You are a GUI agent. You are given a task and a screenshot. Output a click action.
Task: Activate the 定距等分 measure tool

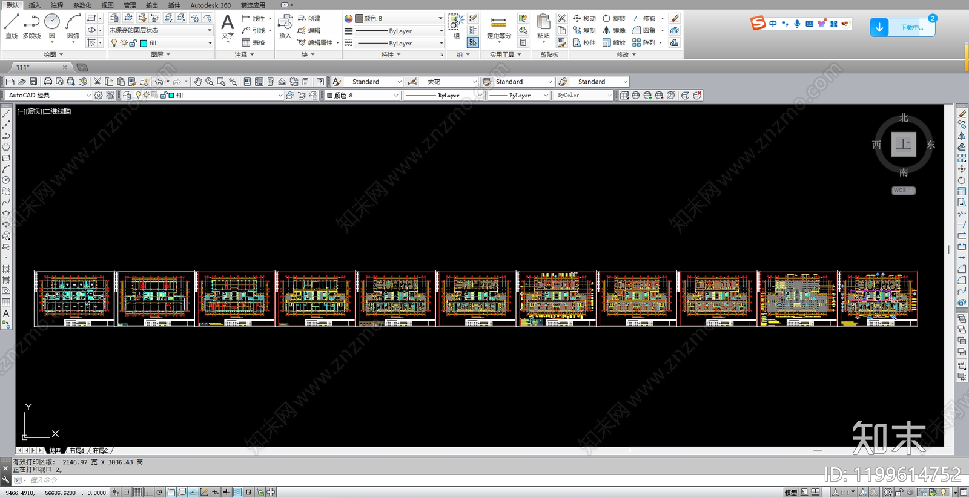click(x=499, y=28)
